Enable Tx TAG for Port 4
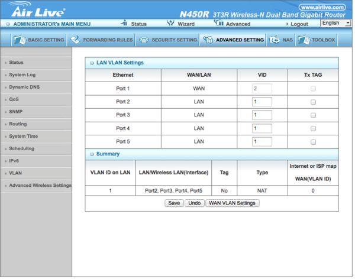355x279 pixels. (313, 128)
